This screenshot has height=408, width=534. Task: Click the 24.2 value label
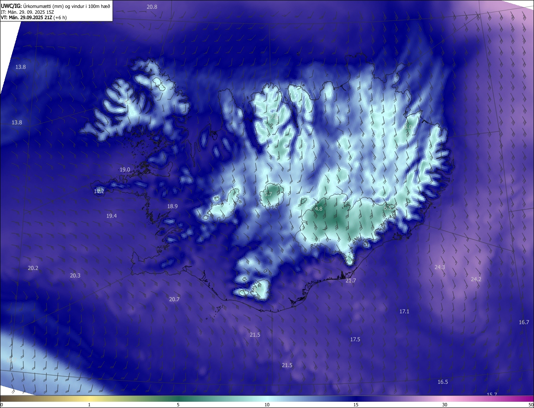pos(476,279)
